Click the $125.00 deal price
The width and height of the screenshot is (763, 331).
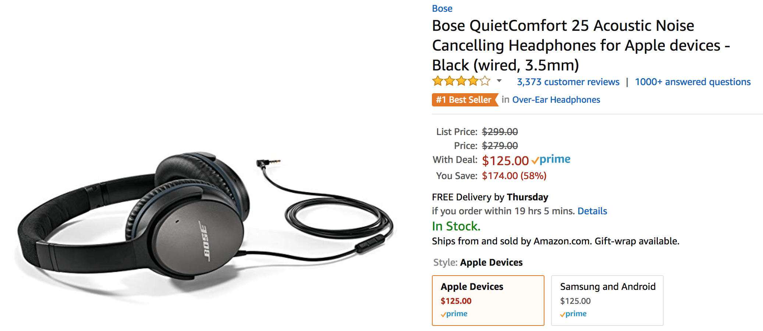(x=505, y=161)
